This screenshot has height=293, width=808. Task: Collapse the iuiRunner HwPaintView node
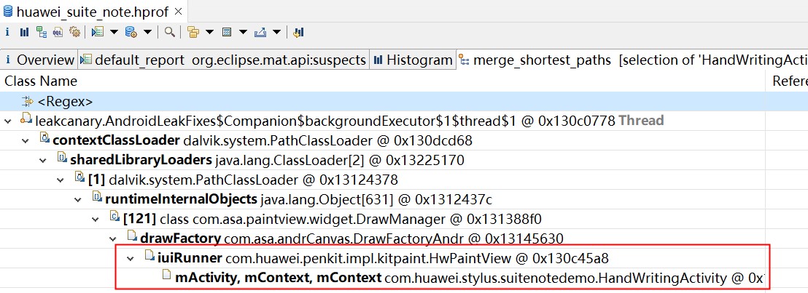pyautogui.click(x=131, y=258)
